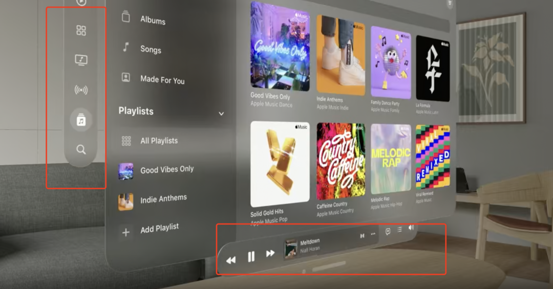Open the more options ellipsis in player

373,234
